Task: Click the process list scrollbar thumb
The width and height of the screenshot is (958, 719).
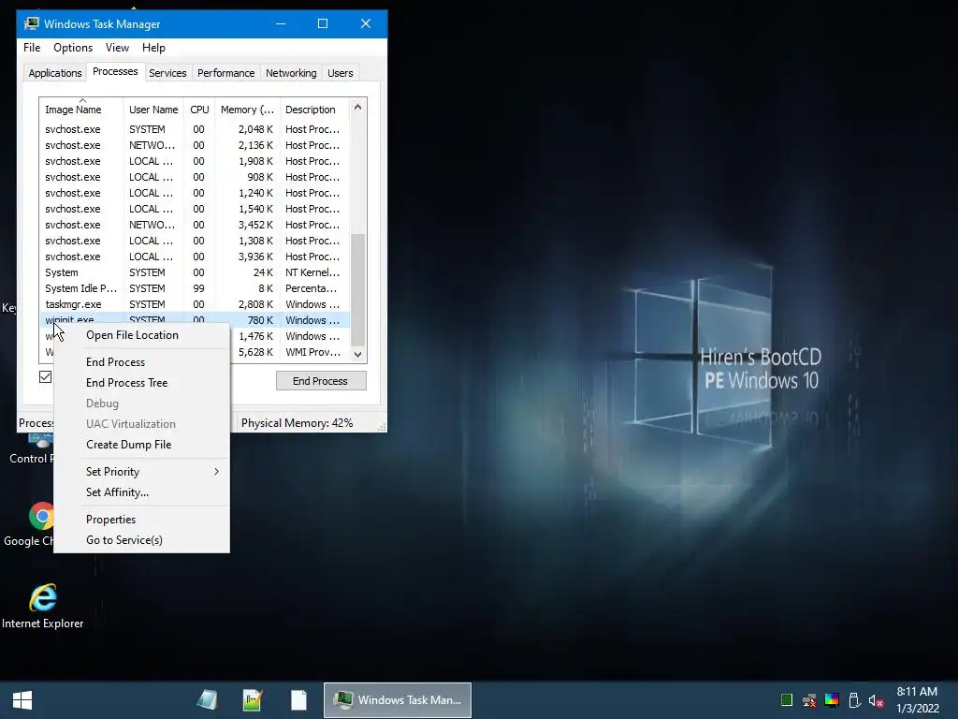Action: coord(358,290)
